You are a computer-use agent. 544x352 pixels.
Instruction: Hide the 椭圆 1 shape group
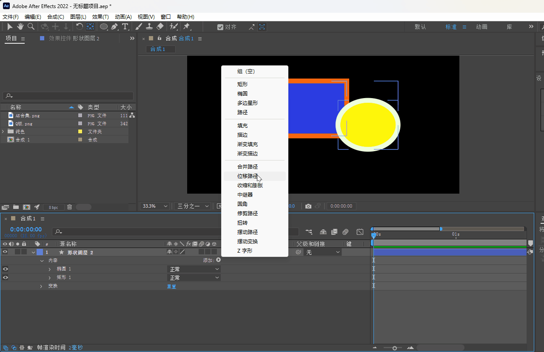pyautogui.click(x=5, y=269)
